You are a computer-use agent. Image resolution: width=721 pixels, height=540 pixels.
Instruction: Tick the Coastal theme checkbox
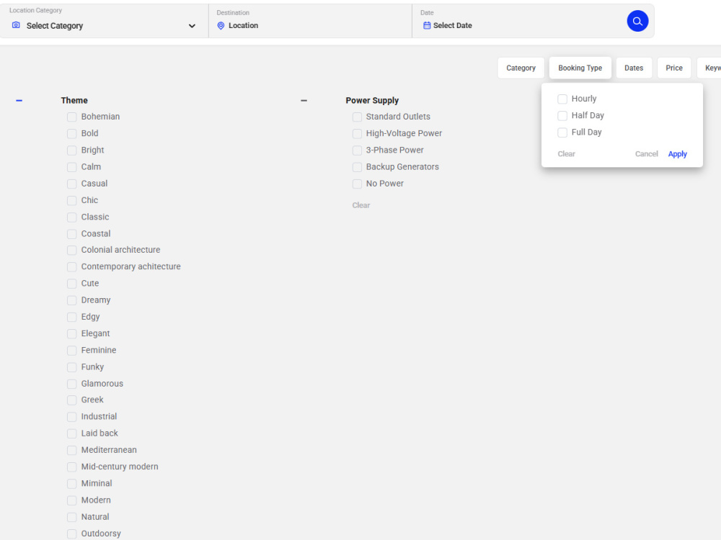[x=71, y=234]
